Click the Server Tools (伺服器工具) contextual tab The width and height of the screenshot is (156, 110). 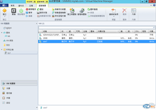pos(31,2)
